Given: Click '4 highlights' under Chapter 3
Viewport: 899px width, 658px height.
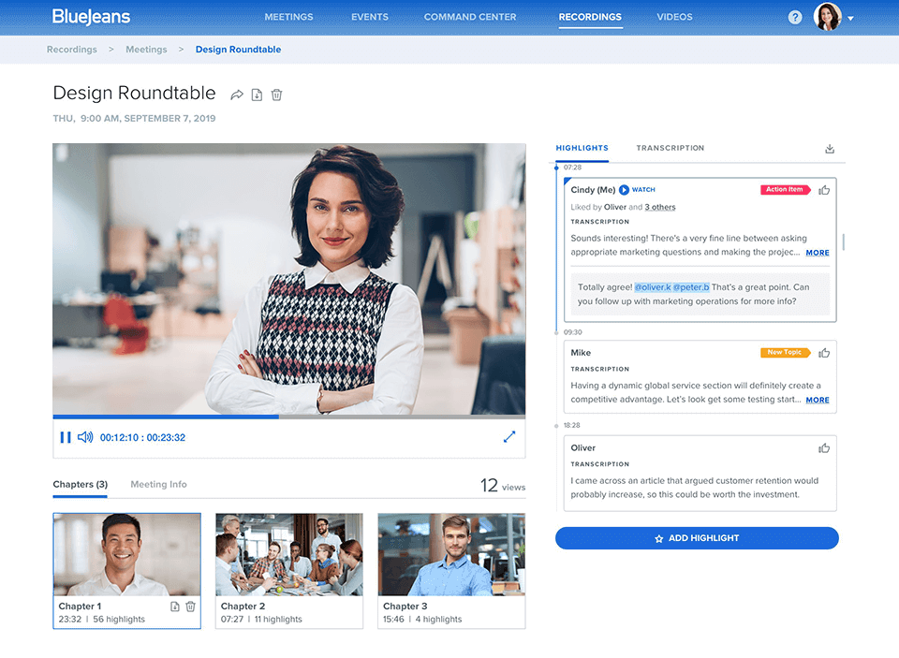Looking at the screenshot, I should [x=438, y=619].
